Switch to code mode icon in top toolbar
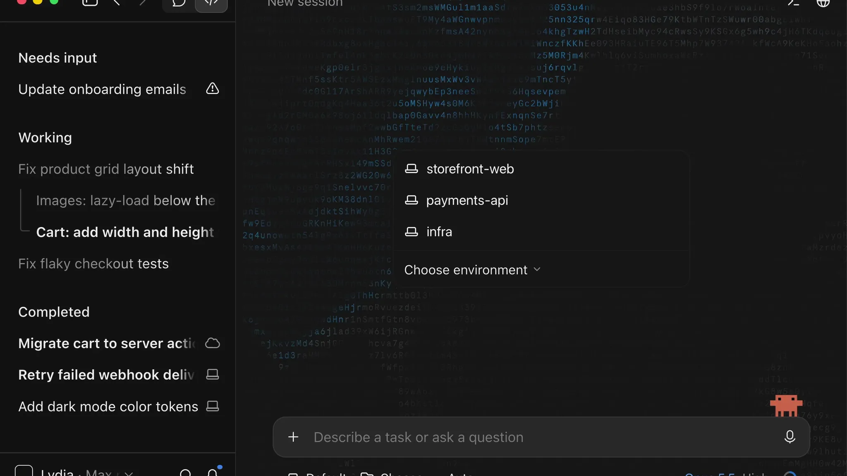This screenshot has width=847, height=476. click(x=211, y=3)
